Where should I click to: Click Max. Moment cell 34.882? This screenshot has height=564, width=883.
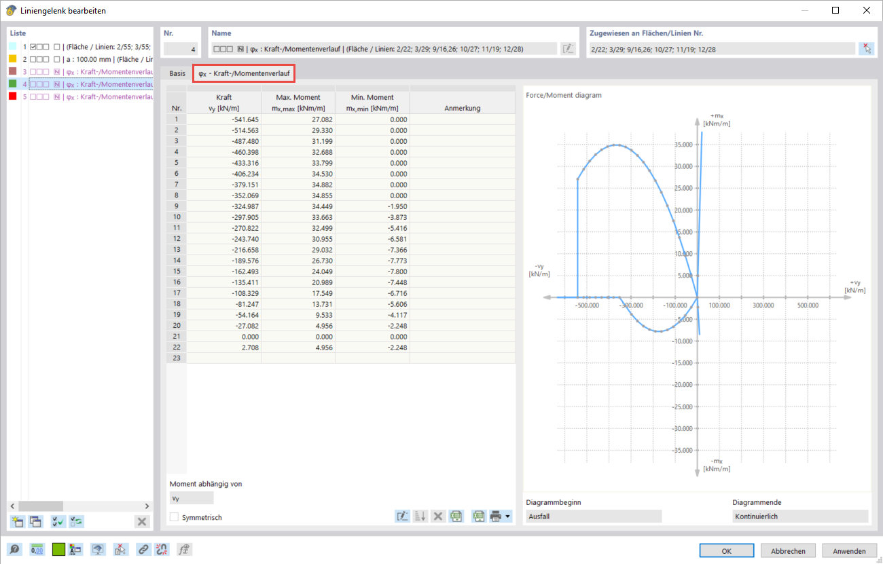coord(298,184)
